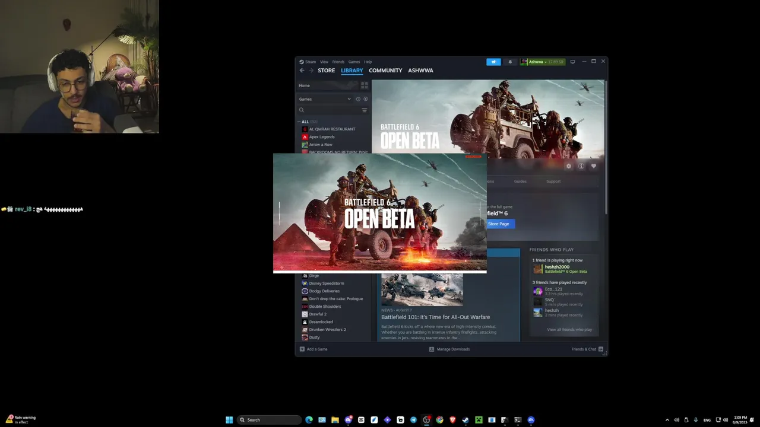Open Telegram from taskbar

[x=413, y=420]
